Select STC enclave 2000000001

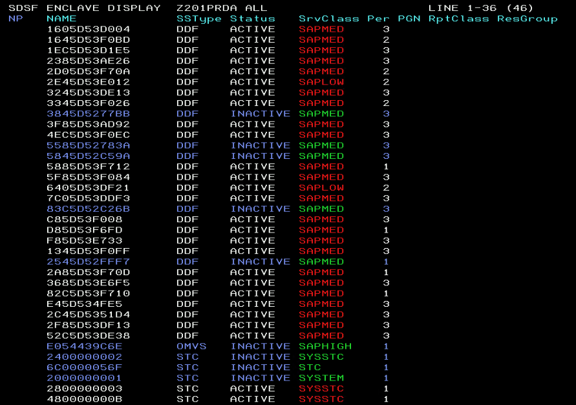(85, 379)
